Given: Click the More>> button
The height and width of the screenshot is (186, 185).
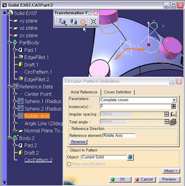Looking at the screenshot, I should click(x=171, y=171).
